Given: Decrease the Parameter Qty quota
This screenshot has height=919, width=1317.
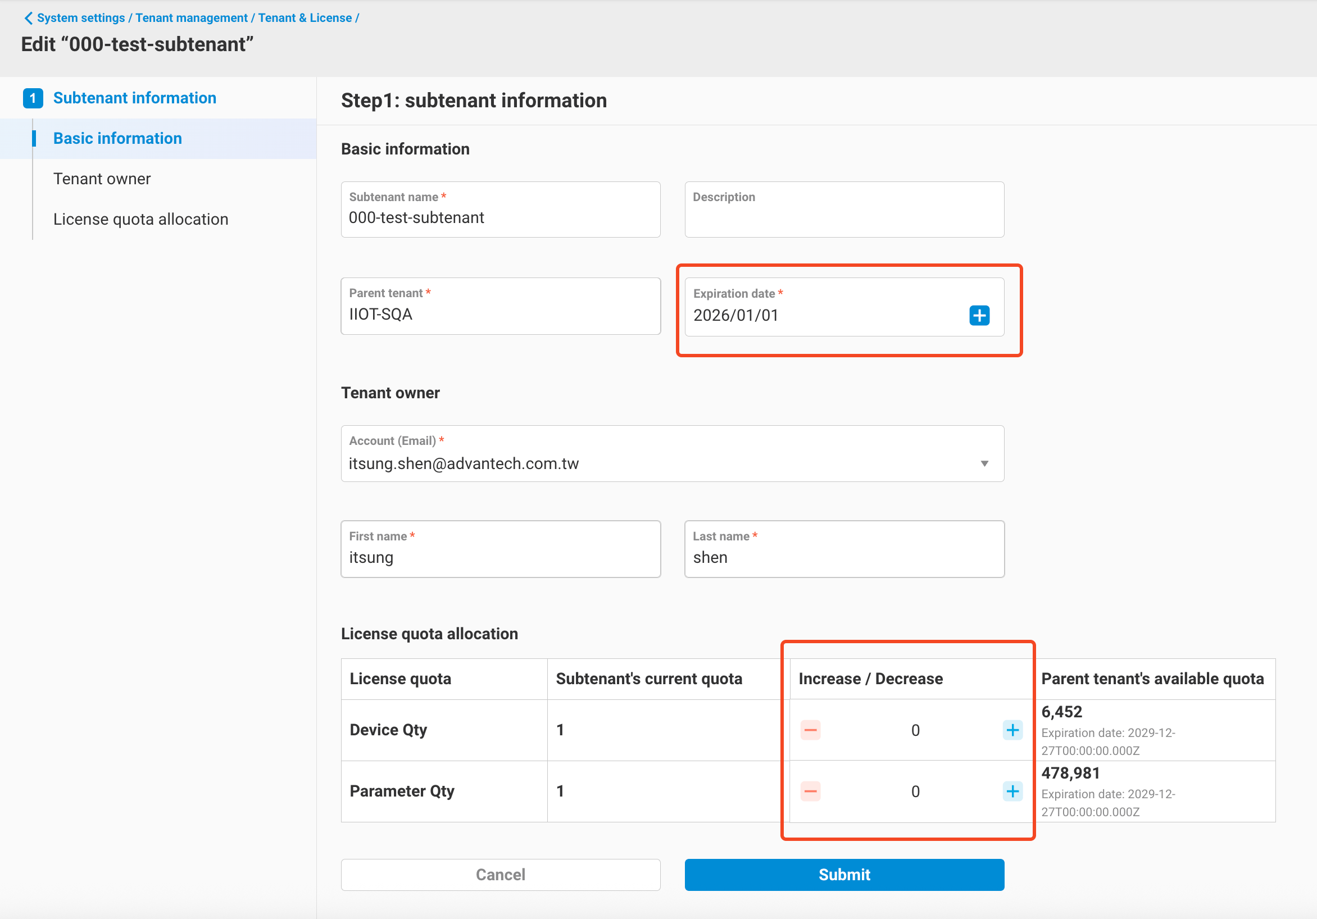Looking at the screenshot, I should tap(811, 791).
